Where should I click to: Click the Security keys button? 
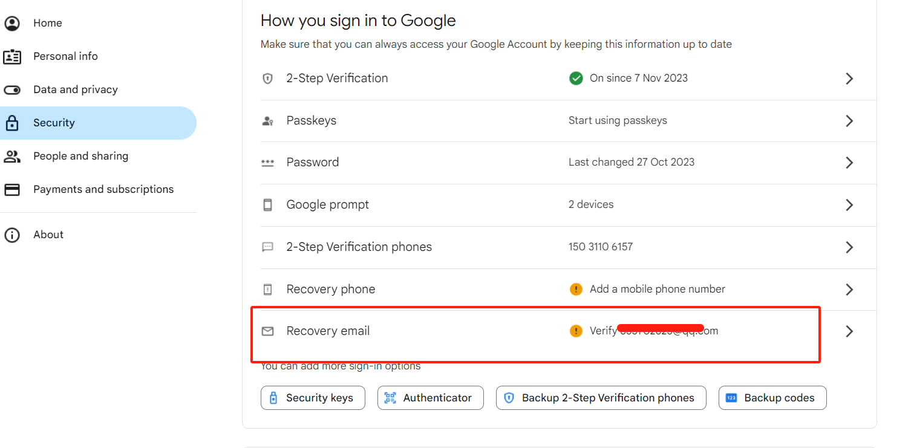pyautogui.click(x=313, y=398)
